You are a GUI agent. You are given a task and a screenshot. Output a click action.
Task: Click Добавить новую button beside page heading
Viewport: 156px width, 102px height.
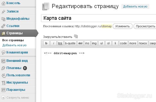coord(135,6)
